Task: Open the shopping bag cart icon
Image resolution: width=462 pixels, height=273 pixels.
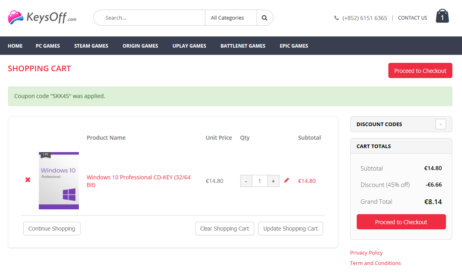Action: pos(442,16)
